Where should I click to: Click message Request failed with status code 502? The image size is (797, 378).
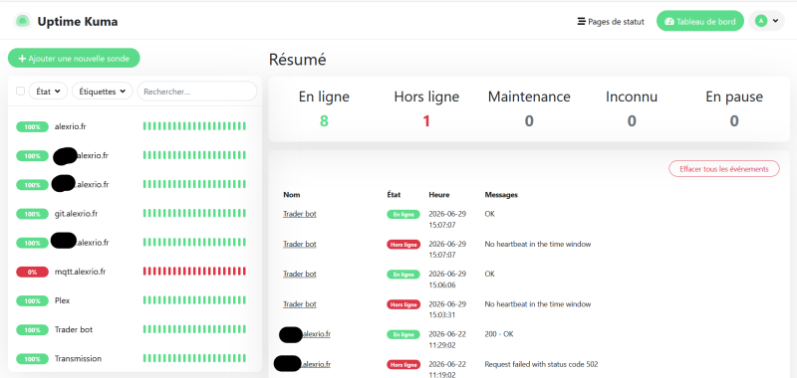tap(541, 364)
